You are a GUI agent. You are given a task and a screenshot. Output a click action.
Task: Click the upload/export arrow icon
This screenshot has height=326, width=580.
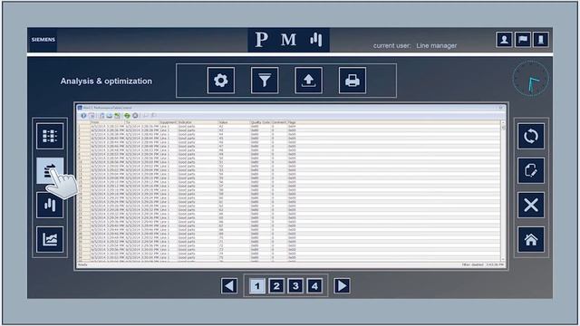pyautogui.click(x=308, y=81)
